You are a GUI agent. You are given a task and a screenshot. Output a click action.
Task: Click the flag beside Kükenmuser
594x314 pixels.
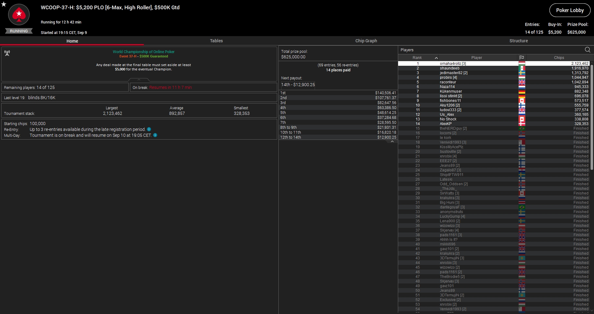[522, 91]
